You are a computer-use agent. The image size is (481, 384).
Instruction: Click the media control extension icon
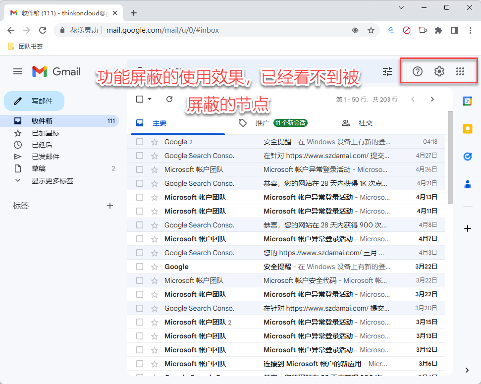pyautogui.click(x=423, y=30)
